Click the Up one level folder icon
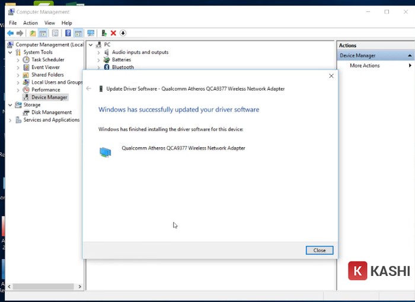Viewport: 415px width, 302px height. 33,33
